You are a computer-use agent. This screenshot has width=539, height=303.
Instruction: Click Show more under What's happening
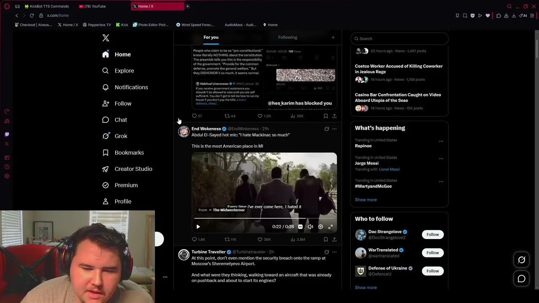tap(366, 200)
